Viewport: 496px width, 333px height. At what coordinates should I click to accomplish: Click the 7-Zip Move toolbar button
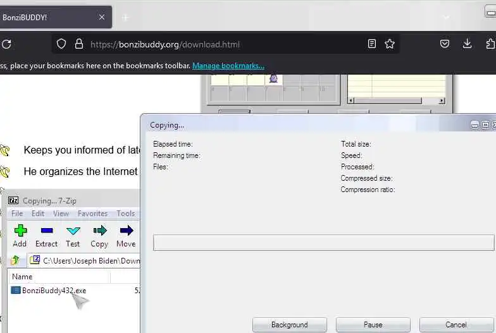126,236
